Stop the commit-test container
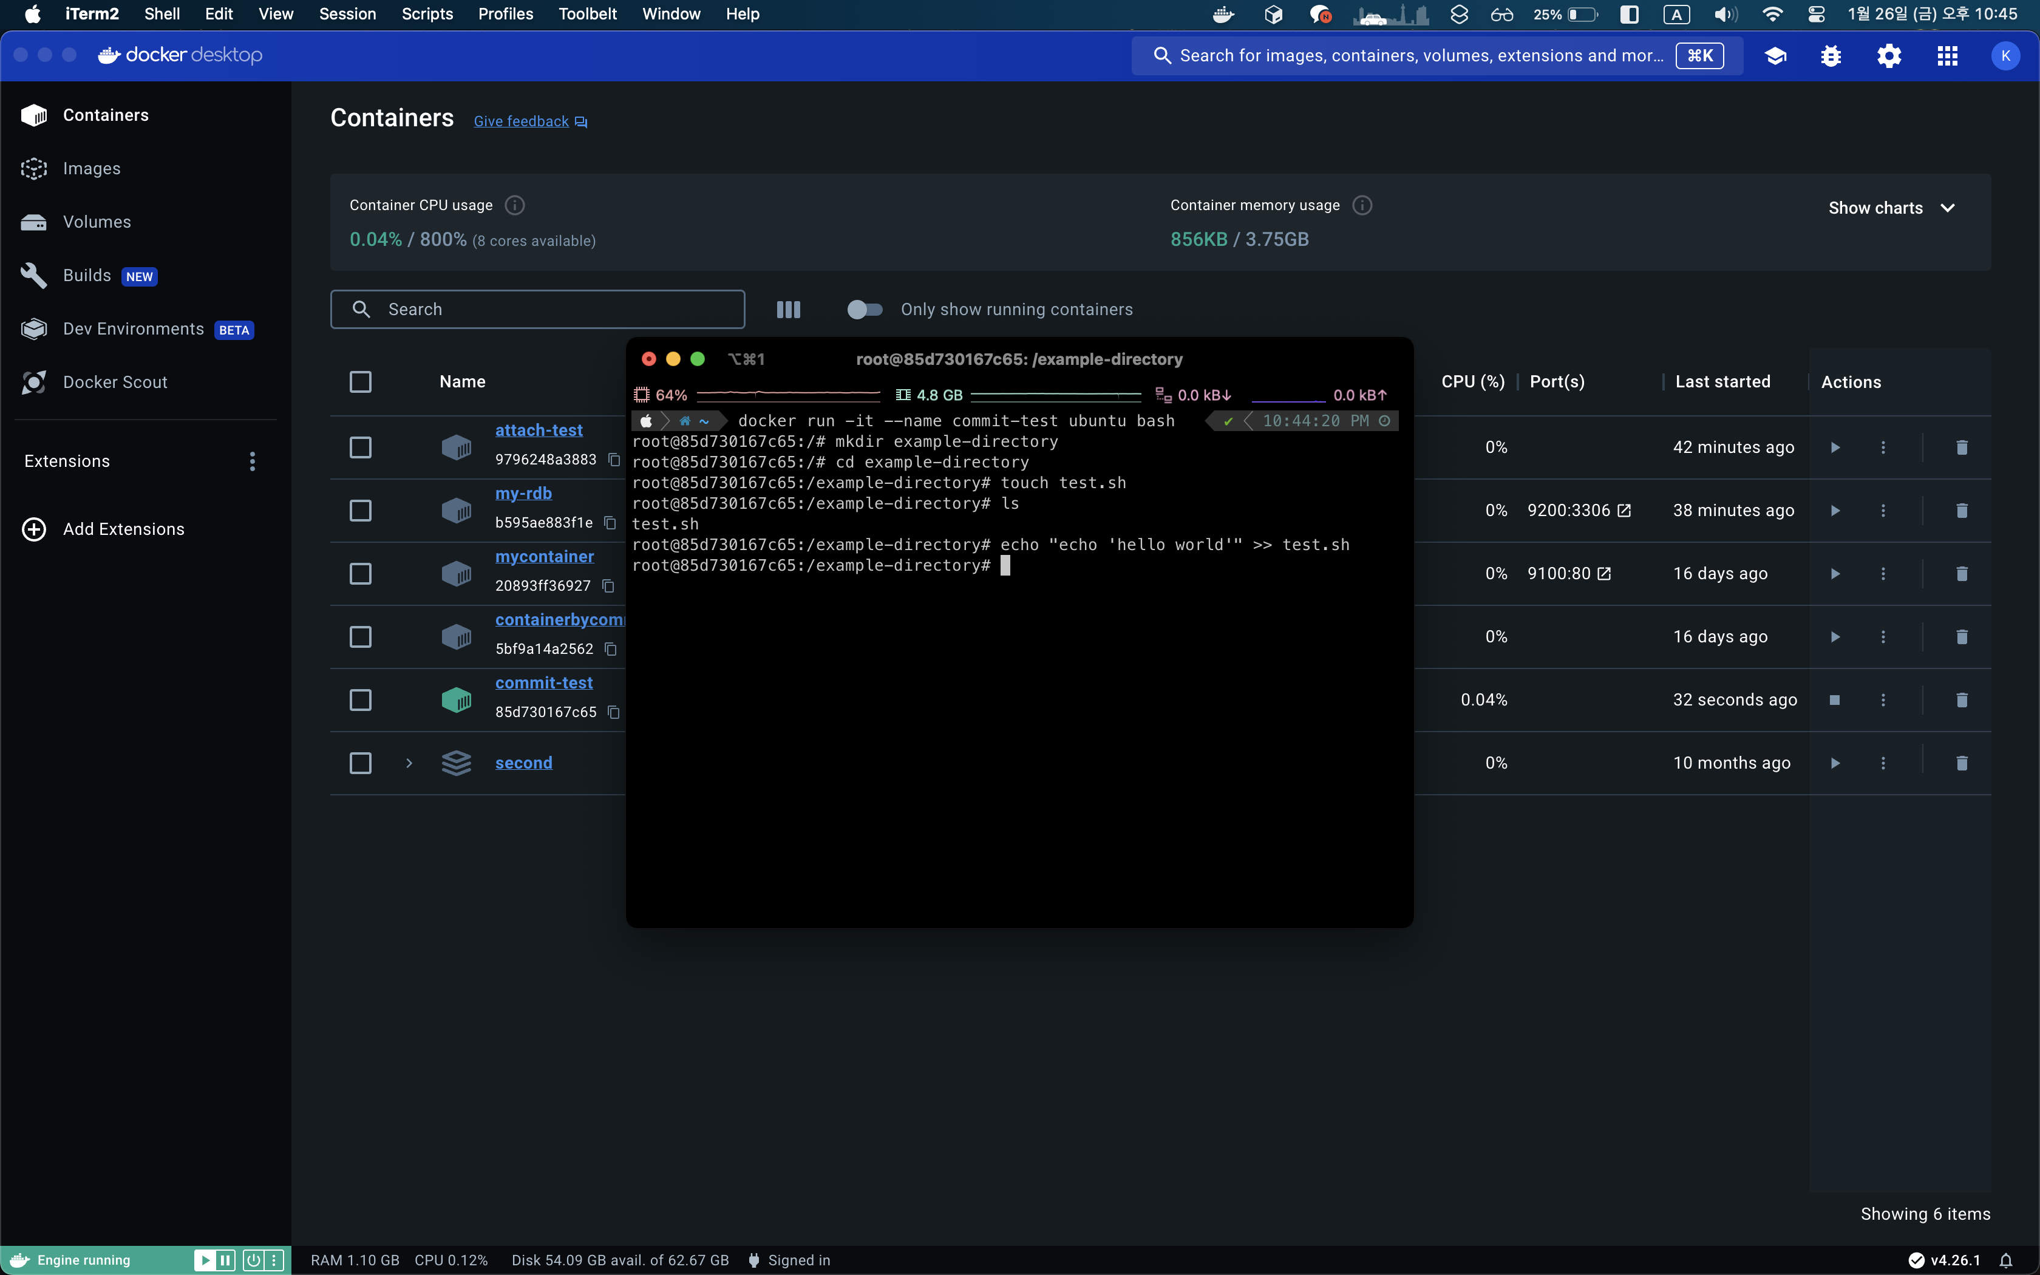This screenshot has height=1275, width=2040. point(1834,700)
